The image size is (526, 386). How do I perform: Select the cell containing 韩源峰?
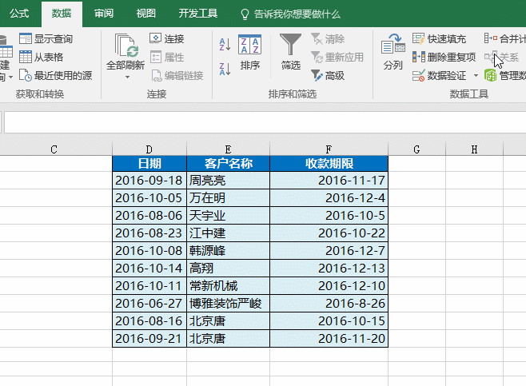pos(228,250)
